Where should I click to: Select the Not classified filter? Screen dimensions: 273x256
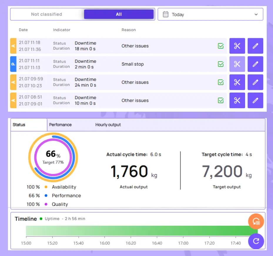(47, 14)
